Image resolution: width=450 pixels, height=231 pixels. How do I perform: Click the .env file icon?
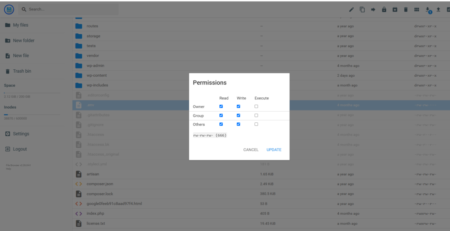pyautogui.click(x=79, y=105)
